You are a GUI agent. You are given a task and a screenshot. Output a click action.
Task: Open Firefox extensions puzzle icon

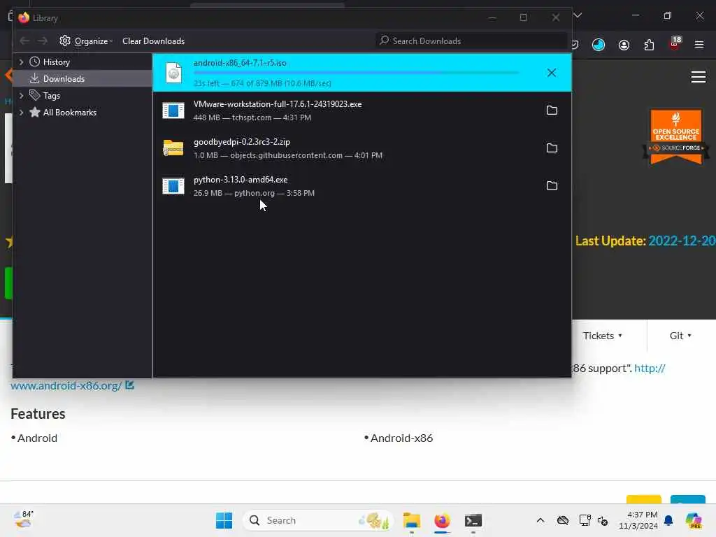pyautogui.click(x=649, y=45)
